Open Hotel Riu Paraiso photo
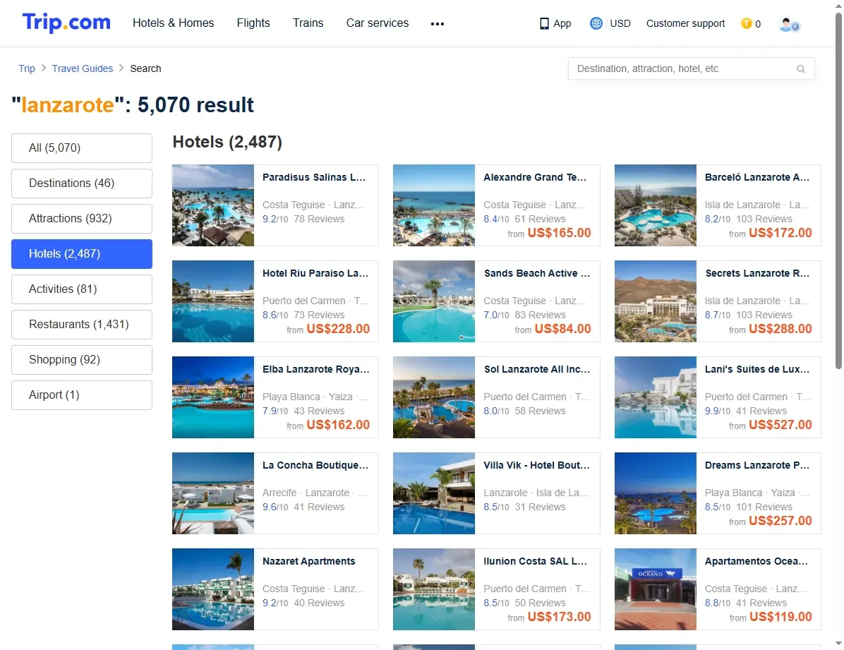The width and height of the screenshot is (844, 650). [x=213, y=301]
